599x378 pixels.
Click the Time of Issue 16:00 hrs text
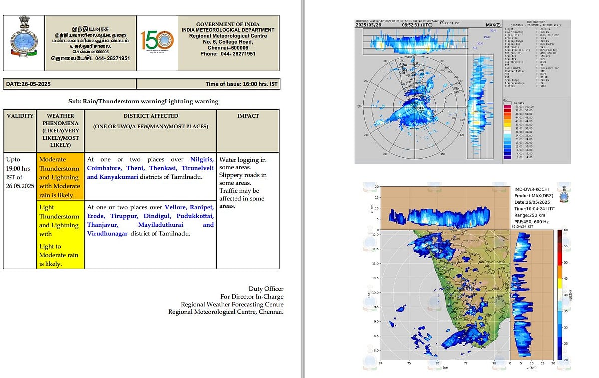241,84
